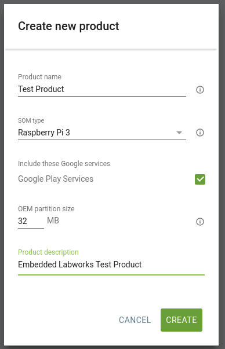Click the green Product description label
The width and height of the screenshot is (225, 349).
tap(48, 252)
